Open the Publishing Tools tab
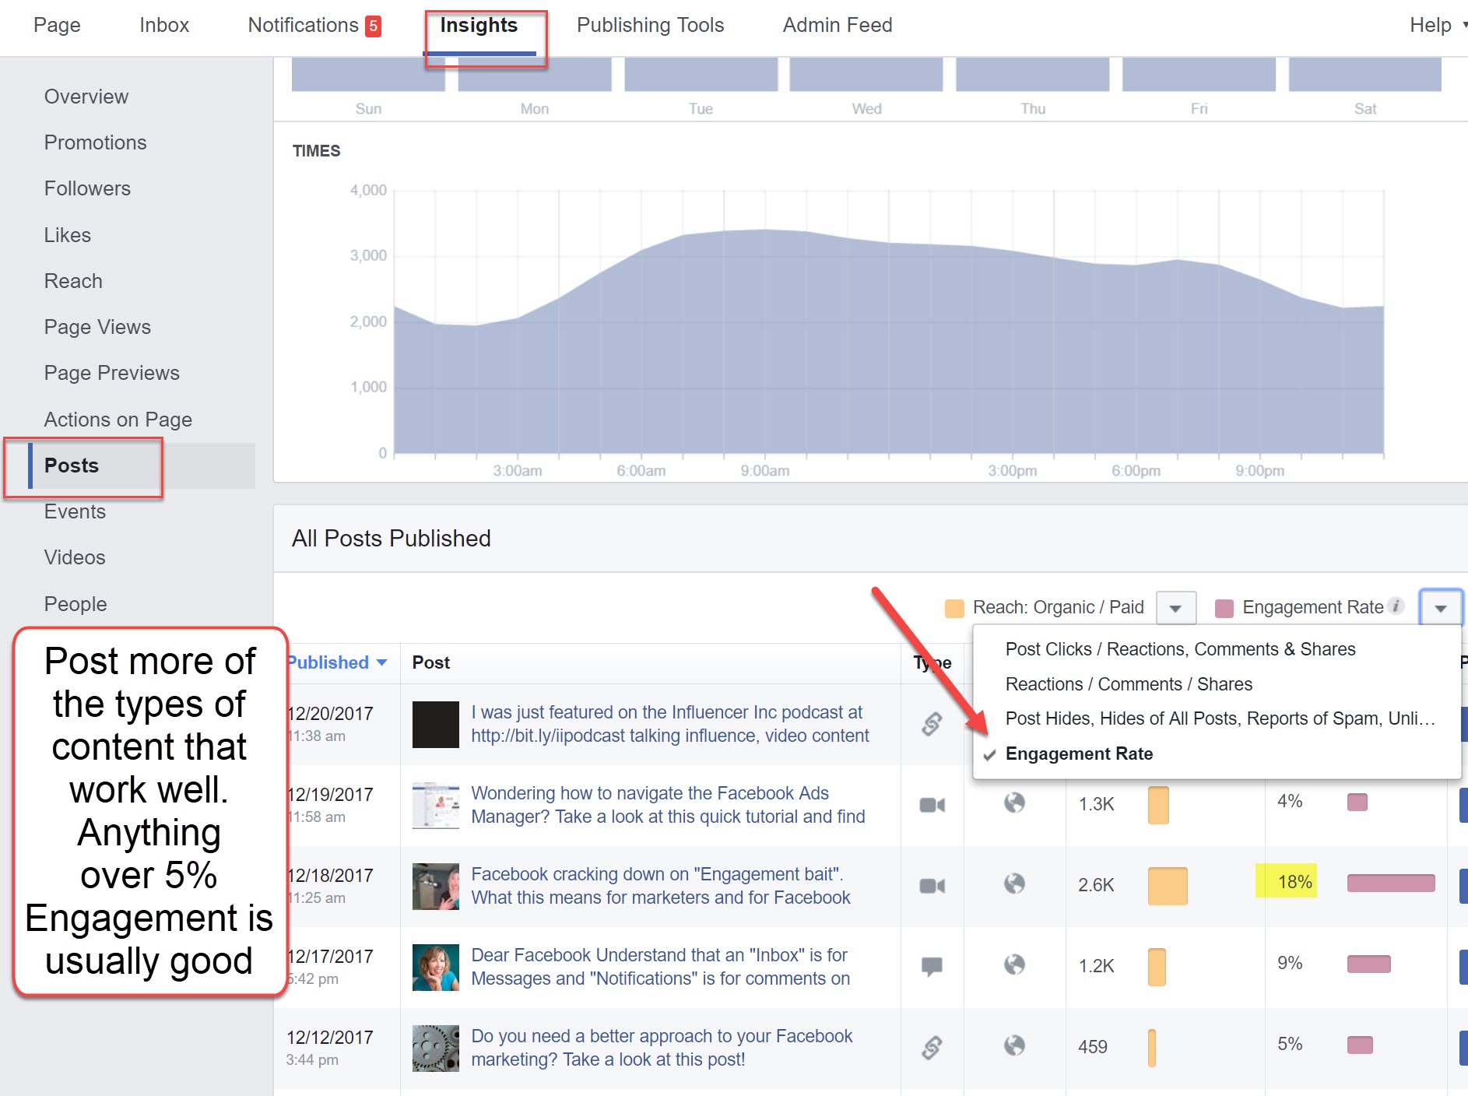The image size is (1468, 1096). pyautogui.click(x=650, y=25)
